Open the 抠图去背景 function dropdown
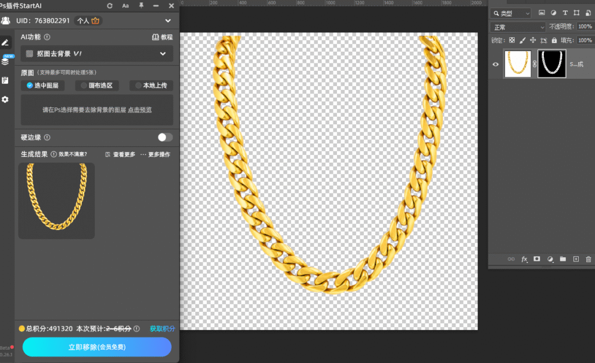The image size is (595, 363). pyautogui.click(x=97, y=53)
